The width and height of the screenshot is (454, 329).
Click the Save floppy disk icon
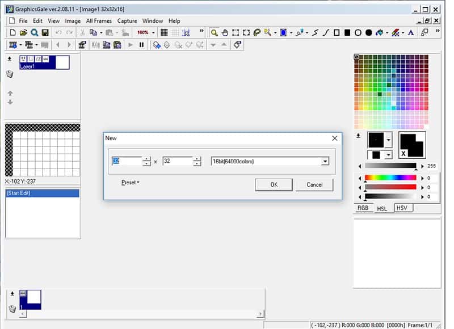pyautogui.click(x=45, y=32)
